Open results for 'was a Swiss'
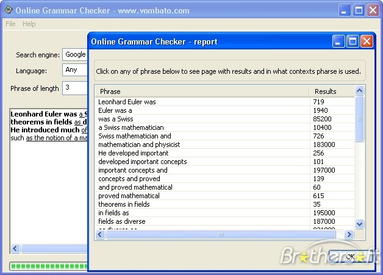Screen dimensions: 383x275 [115, 119]
